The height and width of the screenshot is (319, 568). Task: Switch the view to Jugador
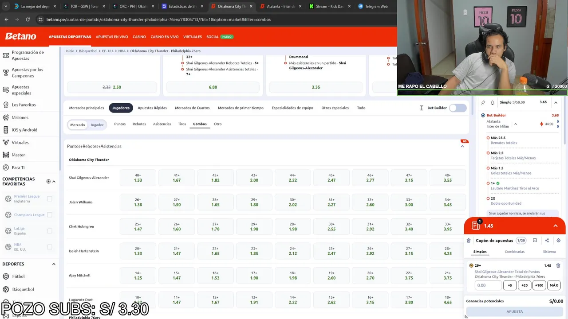(97, 125)
